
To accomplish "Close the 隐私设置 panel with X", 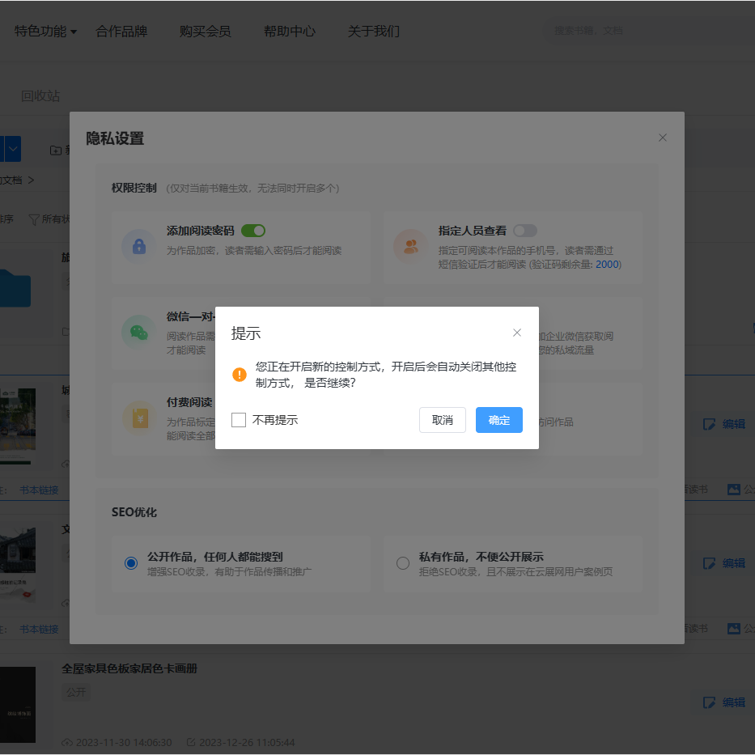I will pos(663,138).
